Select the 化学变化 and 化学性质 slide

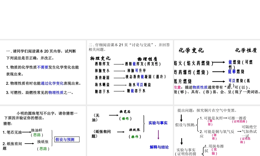(x=217, y=72)
